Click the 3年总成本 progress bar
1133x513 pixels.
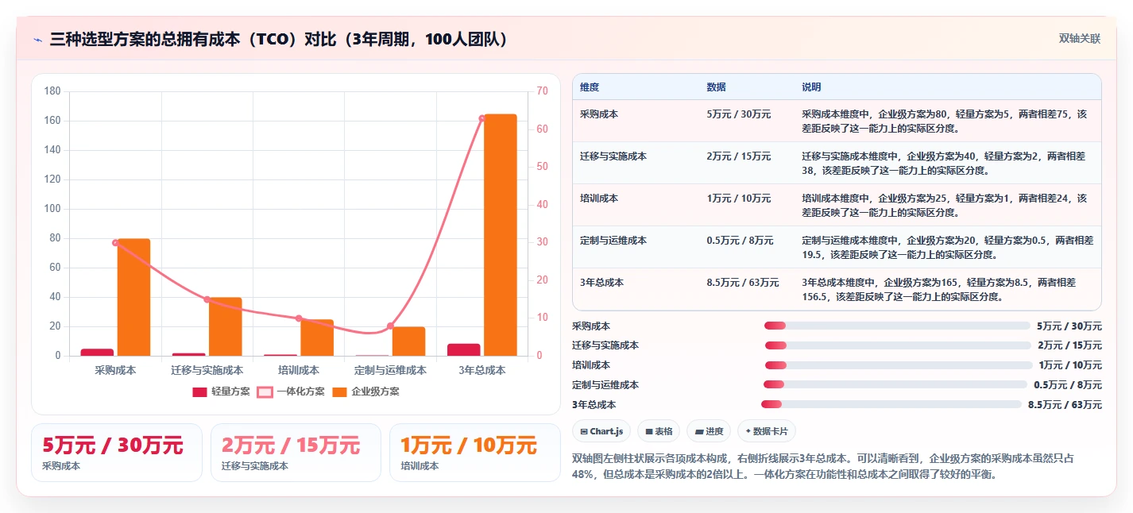(891, 404)
